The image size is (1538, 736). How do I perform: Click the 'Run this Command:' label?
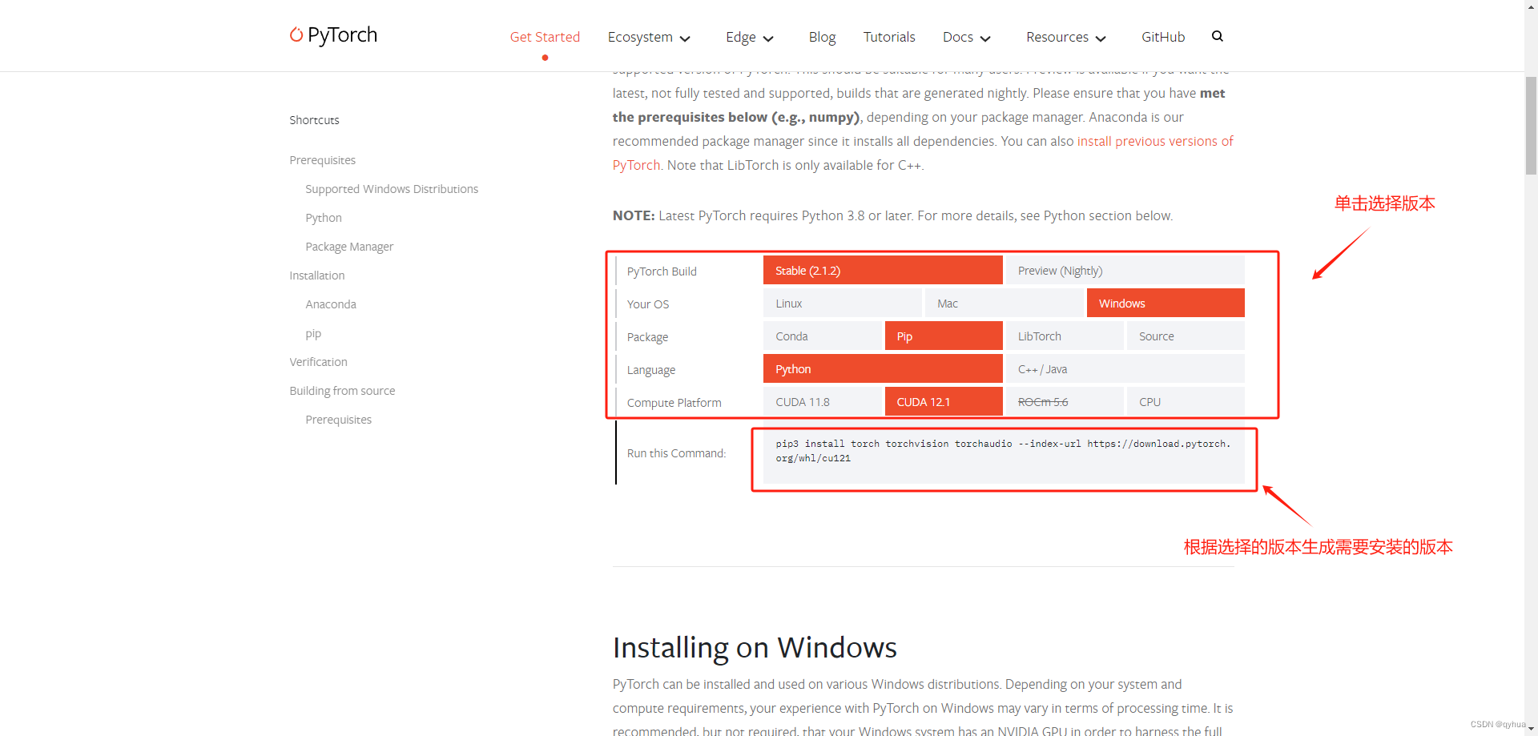point(677,453)
